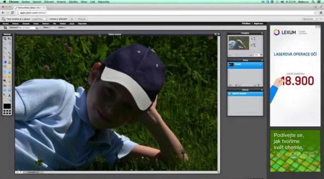
Task: Select the Gradient tool
Action: [5, 62]
